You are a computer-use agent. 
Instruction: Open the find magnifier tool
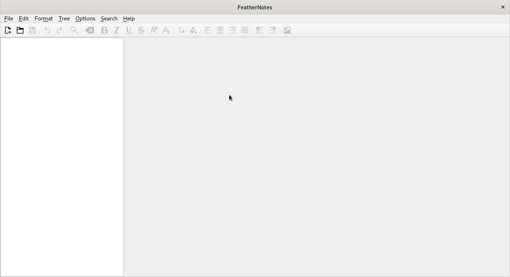click(x=74, y=30)
